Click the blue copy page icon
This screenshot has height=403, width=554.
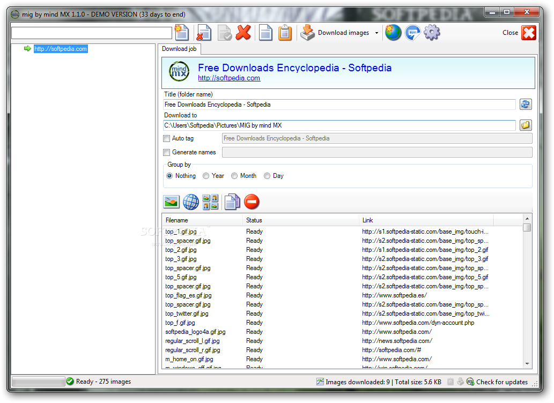point(265,33)
